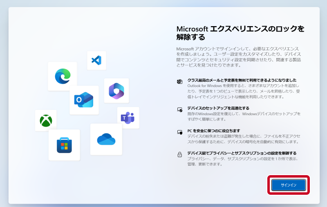Select the Visual Studio Code icon tile
327x207 pixels.
(96, 60)
